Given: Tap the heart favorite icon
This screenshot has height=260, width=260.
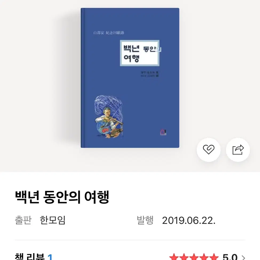Looking at the screenshot, I should (x=209, y=150).
